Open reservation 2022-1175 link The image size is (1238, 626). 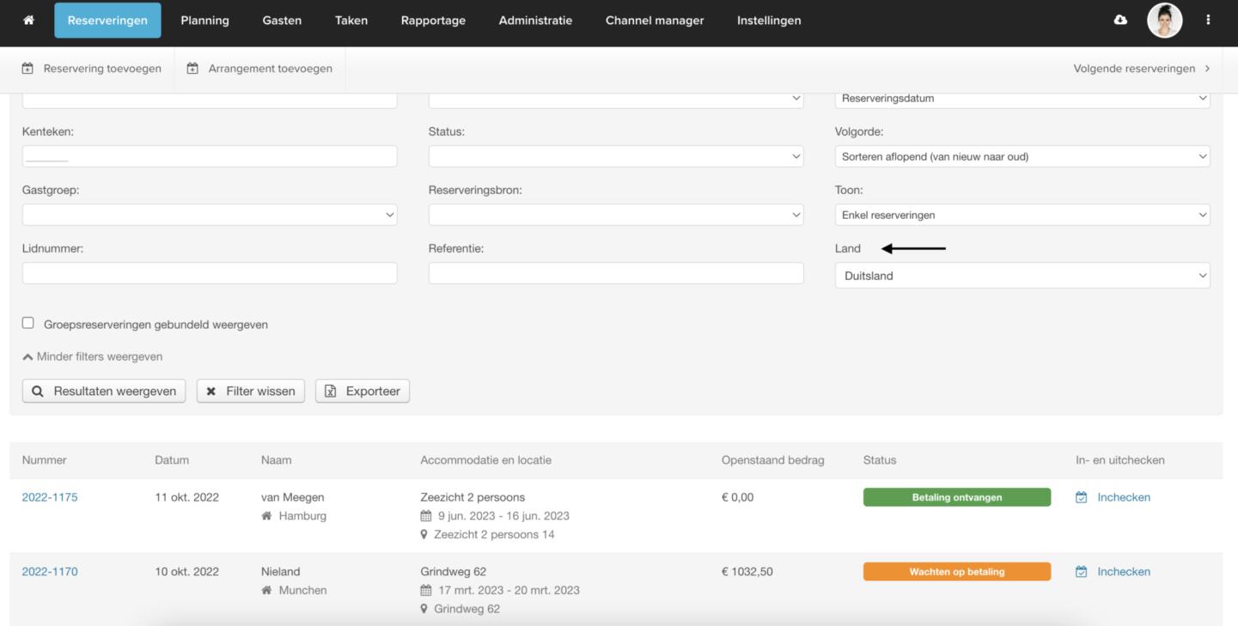pyautogui.click(x=50, y=497)
